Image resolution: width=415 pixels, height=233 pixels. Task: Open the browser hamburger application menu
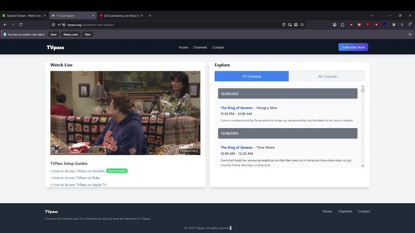click(410, 25)
